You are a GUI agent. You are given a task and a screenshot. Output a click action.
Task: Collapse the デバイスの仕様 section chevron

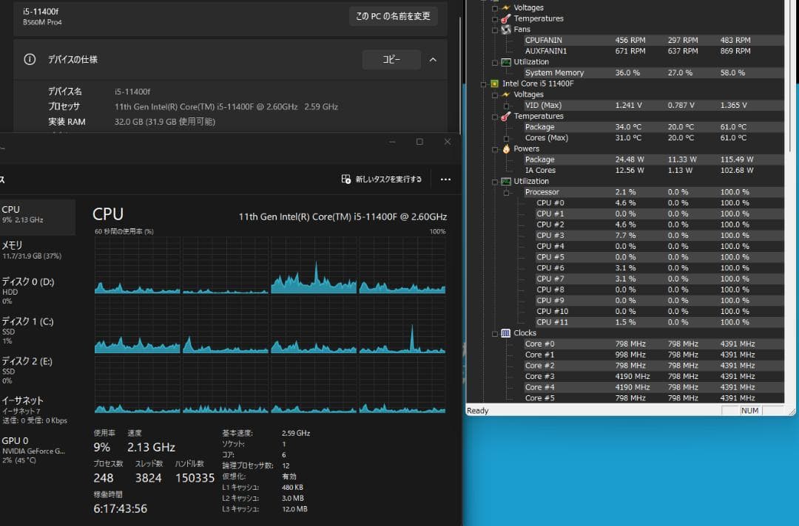click(x=433, y=59)
